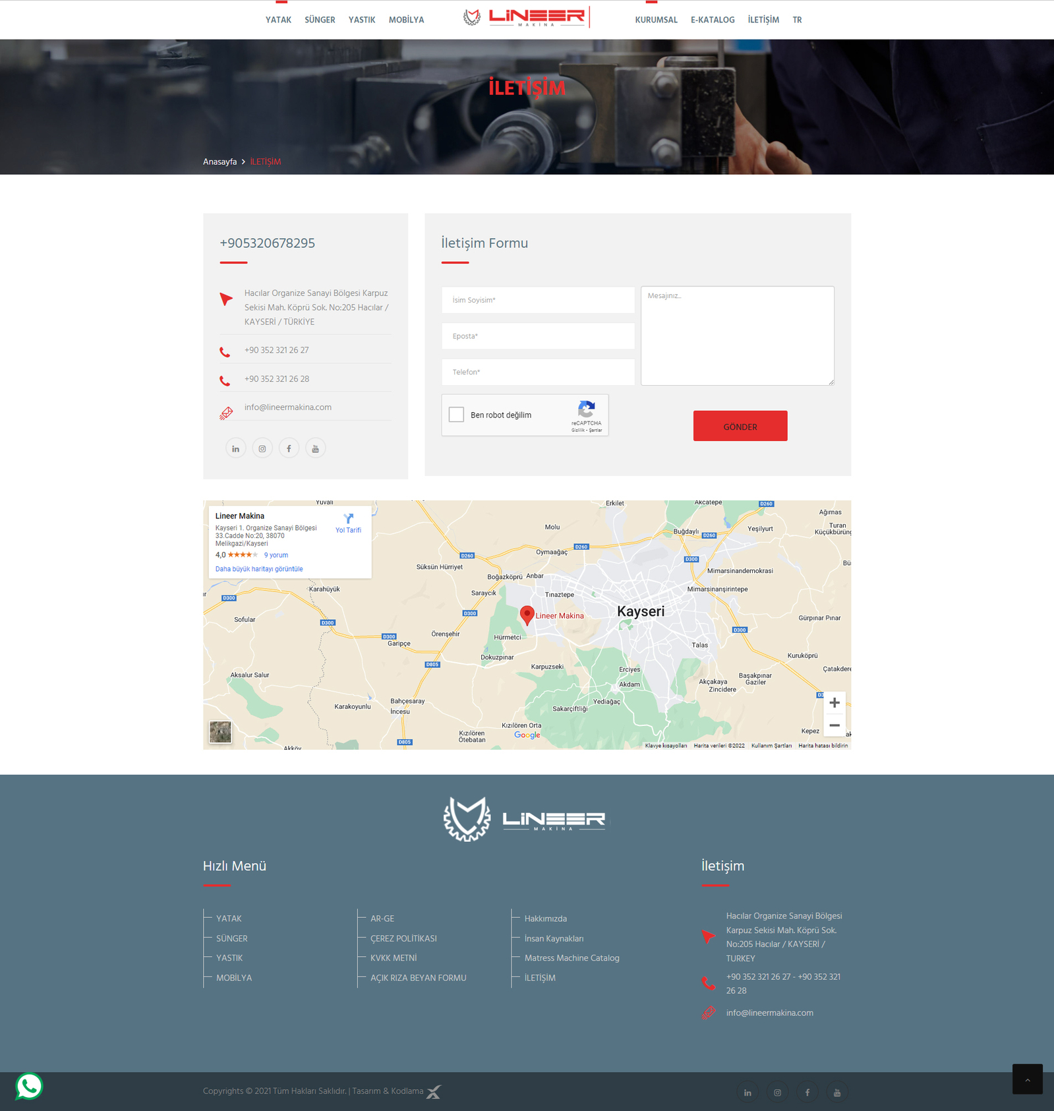Click footer quick-menu İLETİŞİM link
This screenshot has height=1111, width=1054.
click(540, 978)
